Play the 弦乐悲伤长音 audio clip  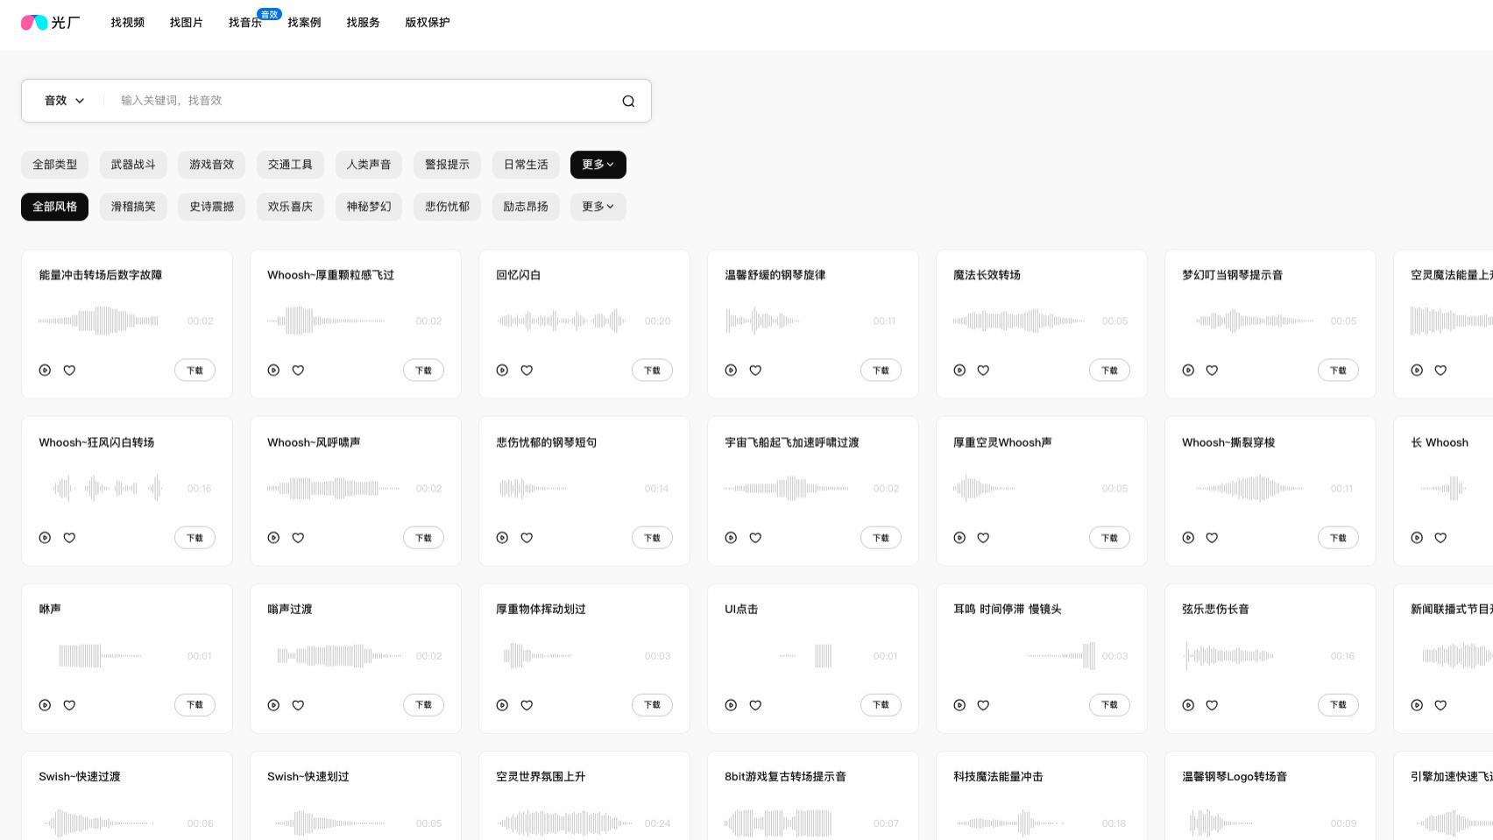[x=1188, y=704]
